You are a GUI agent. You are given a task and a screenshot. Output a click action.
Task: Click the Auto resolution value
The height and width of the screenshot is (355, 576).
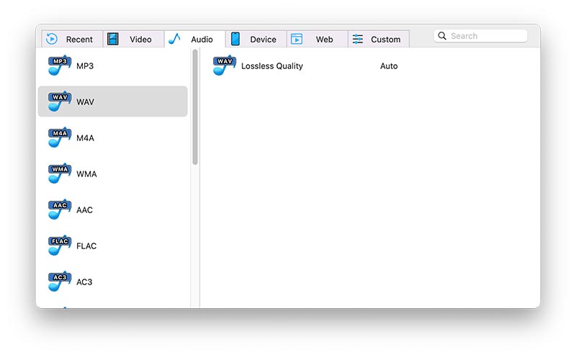(x=389, y=66)
